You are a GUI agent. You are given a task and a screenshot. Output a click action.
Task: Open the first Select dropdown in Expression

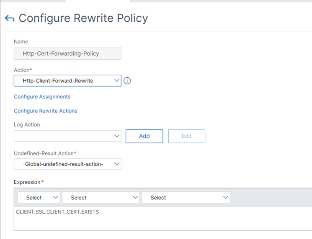(x=39, y=198)
